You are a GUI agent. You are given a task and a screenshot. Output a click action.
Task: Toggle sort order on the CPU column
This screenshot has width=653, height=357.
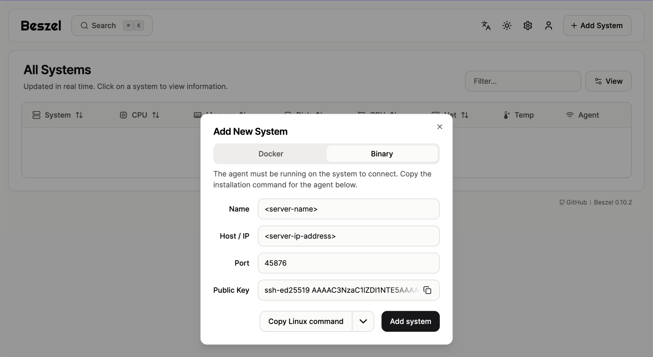coord(156,115)
